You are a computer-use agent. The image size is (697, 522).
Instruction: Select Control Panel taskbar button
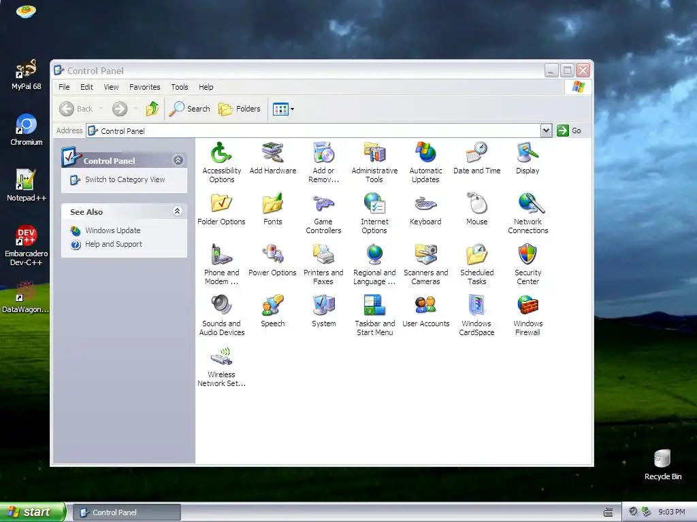[127, 512]
